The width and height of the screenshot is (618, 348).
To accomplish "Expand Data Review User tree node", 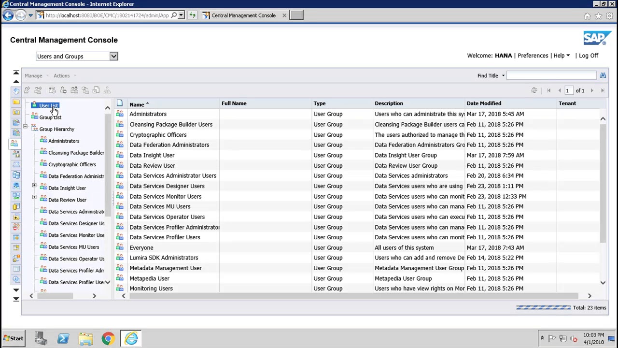I will 34,197.
